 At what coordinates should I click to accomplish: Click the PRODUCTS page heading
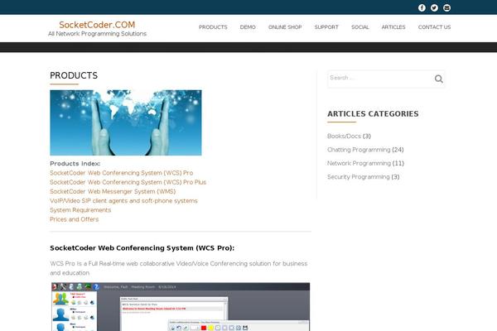[x=74, y=75]
